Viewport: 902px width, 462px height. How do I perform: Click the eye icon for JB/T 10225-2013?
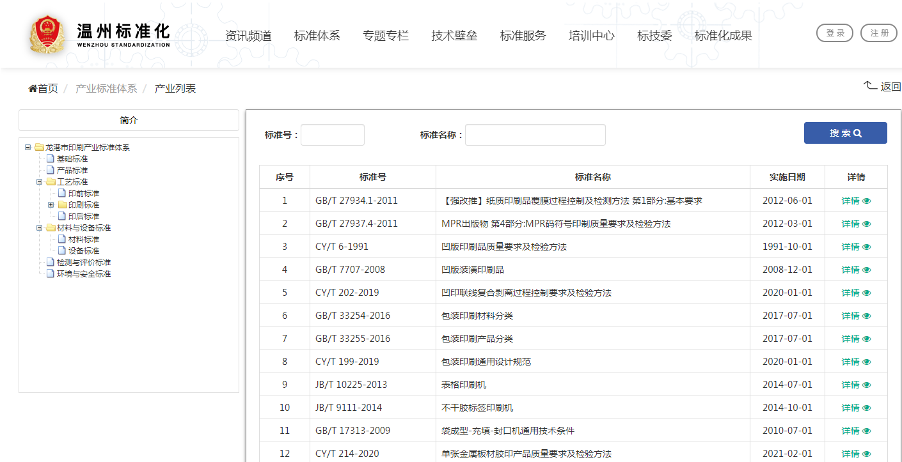867,385
